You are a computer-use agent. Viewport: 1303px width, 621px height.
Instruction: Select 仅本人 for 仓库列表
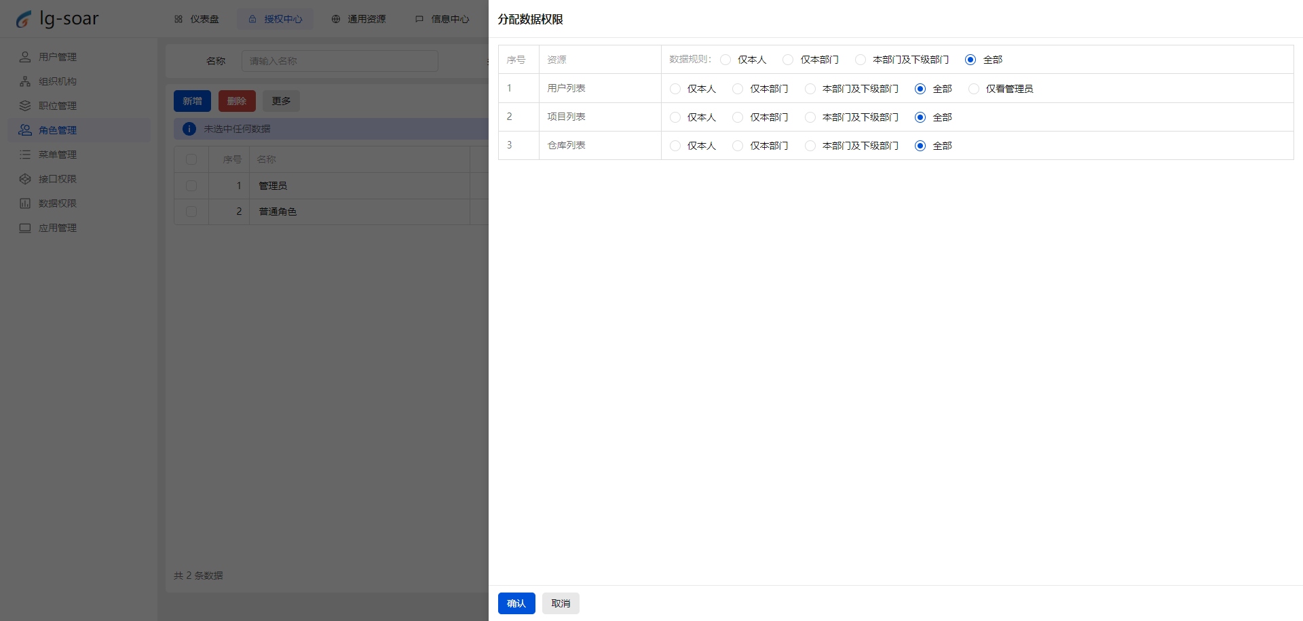tap(675, 146)
